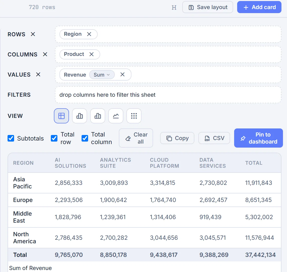Image resolution: width=287 pixels, height=272 pixels.
Task: Remove the Revenue value chip
Action: pos(122,75)
